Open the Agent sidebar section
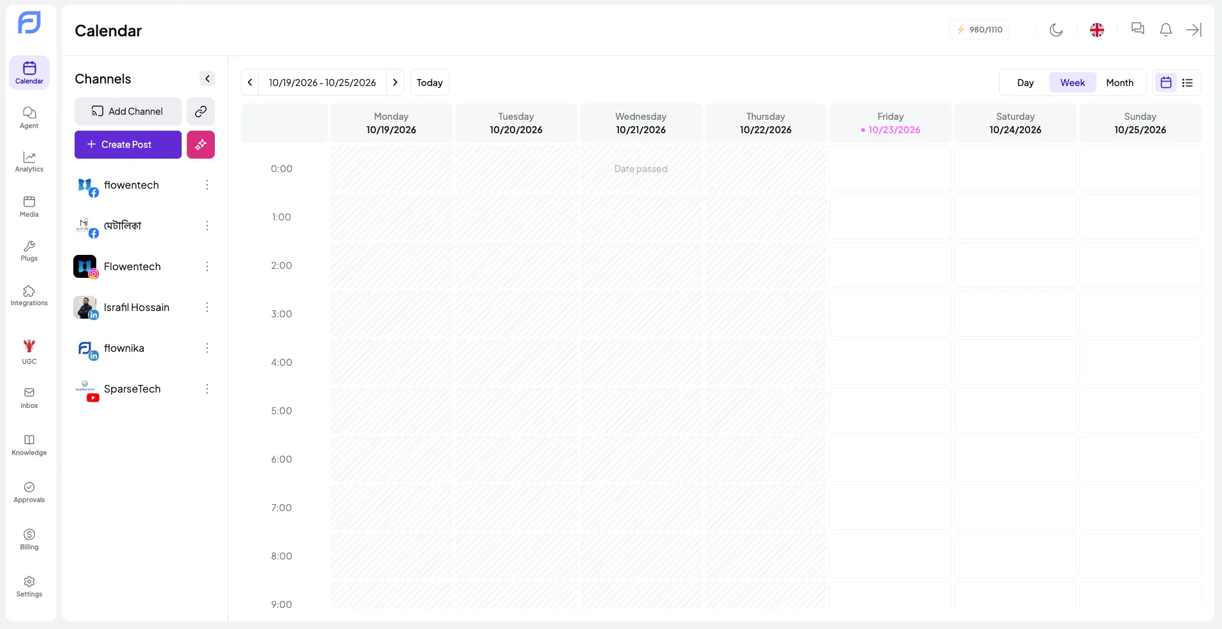1222x629 pixels. 29,117
